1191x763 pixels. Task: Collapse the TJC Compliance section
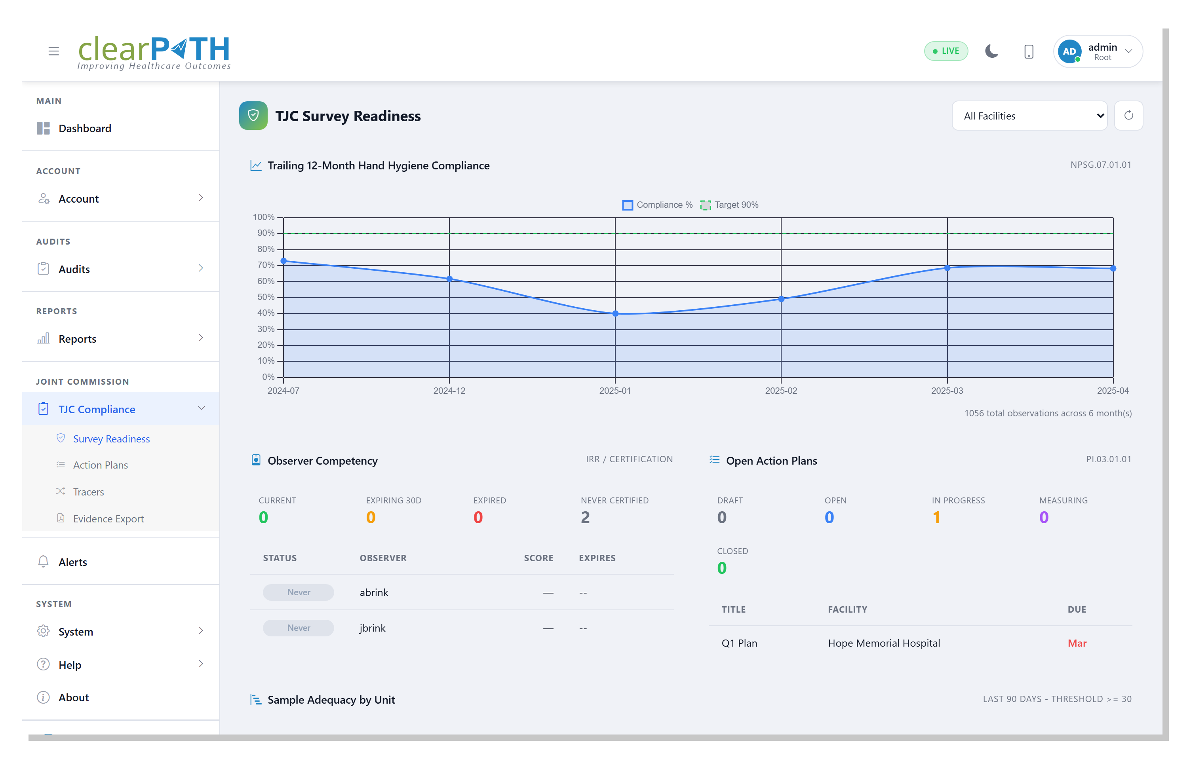pyautogui.click(x=202, y=408)
